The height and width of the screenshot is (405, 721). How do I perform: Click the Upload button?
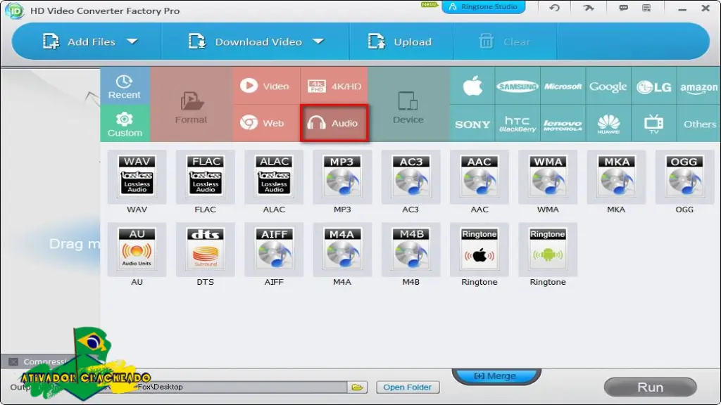[400, 41]
